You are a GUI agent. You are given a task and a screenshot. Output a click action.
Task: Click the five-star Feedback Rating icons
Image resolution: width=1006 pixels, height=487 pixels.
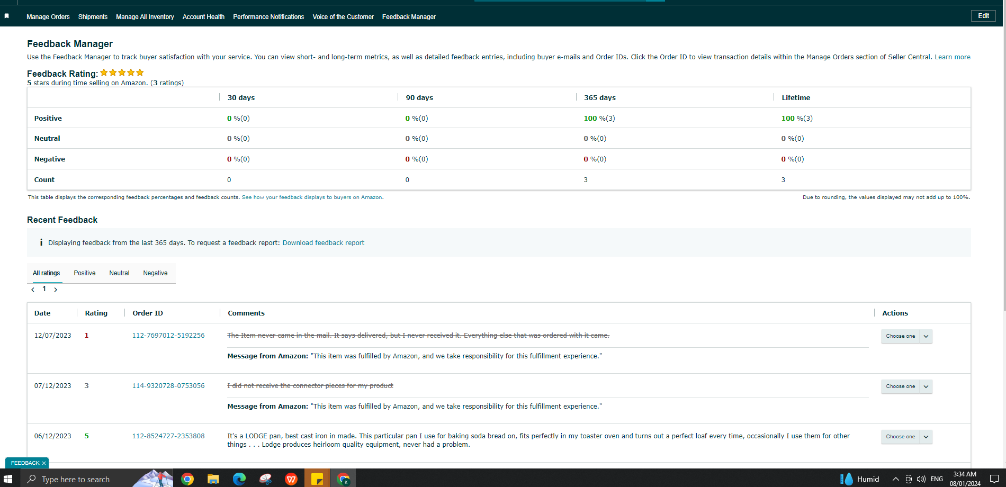(x=122, y=73)
